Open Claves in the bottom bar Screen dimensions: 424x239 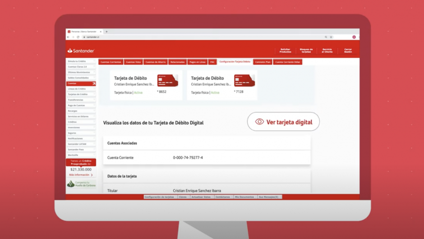coord(183,197)
